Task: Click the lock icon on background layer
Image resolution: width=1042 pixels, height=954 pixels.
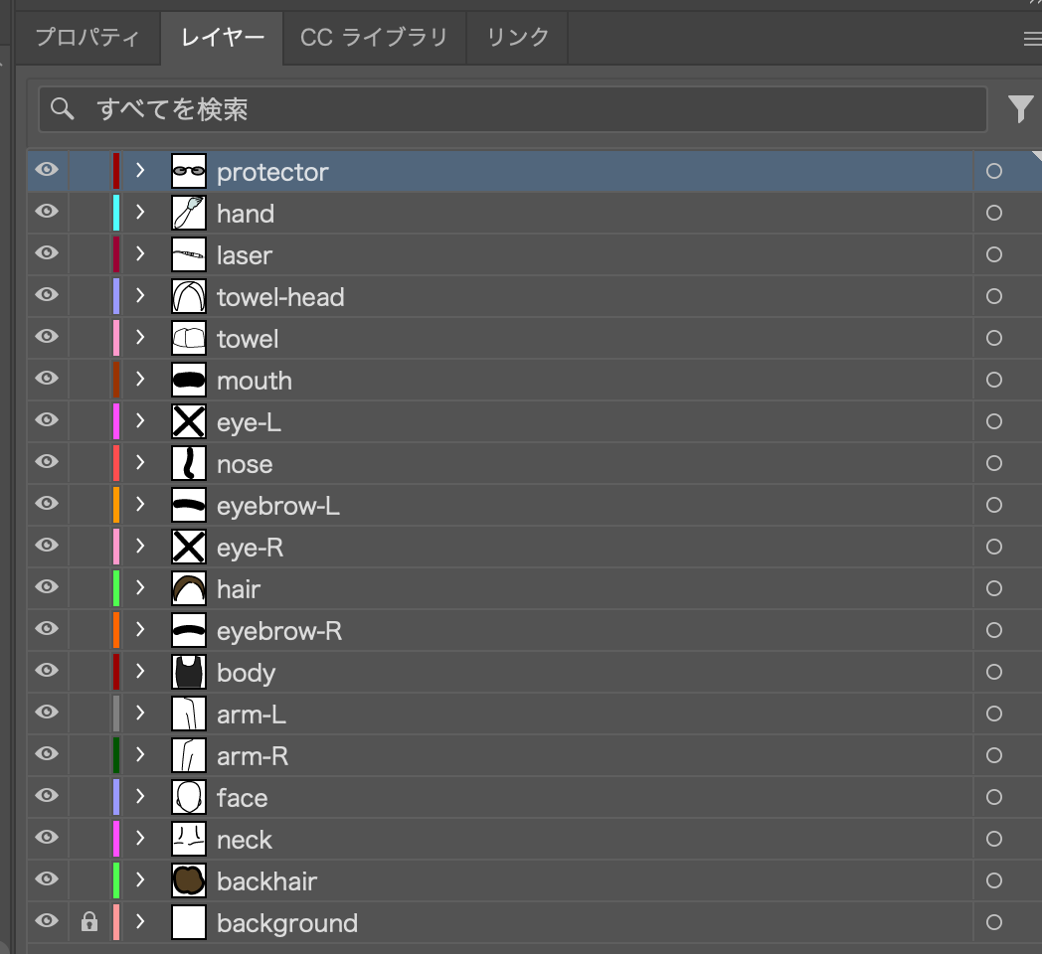Action: 89,922
